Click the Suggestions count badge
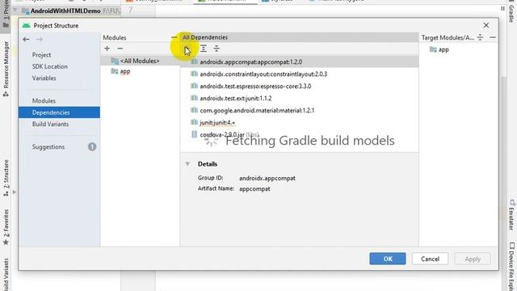 point(92,146)
